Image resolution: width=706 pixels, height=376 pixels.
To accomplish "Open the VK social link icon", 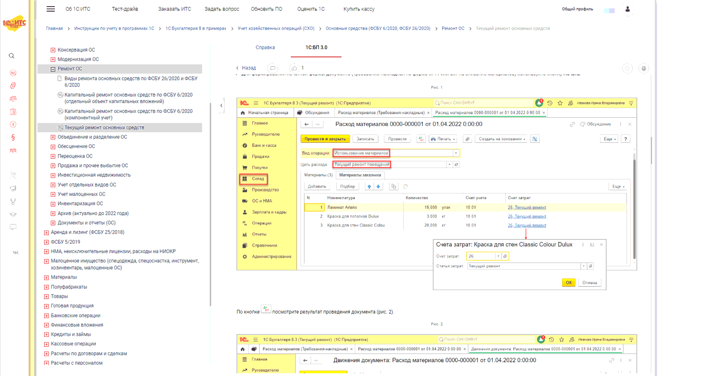I will pyautogui.click(x=15, y=253).
